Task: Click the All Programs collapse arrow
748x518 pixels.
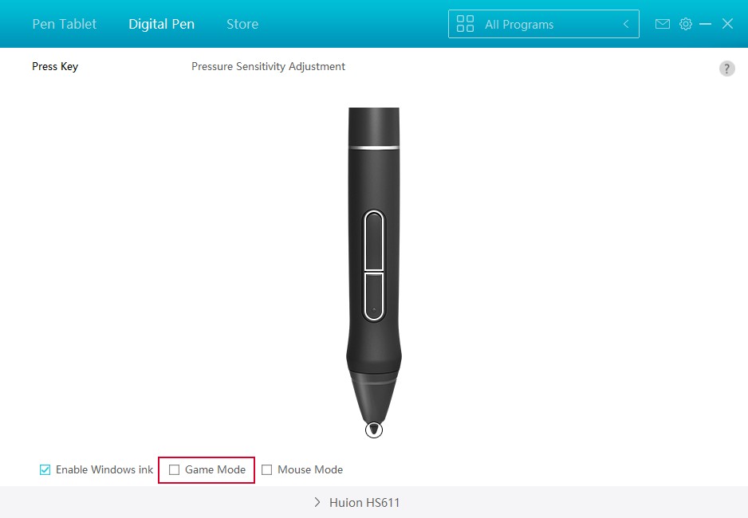Action: [x=626, y=24]
